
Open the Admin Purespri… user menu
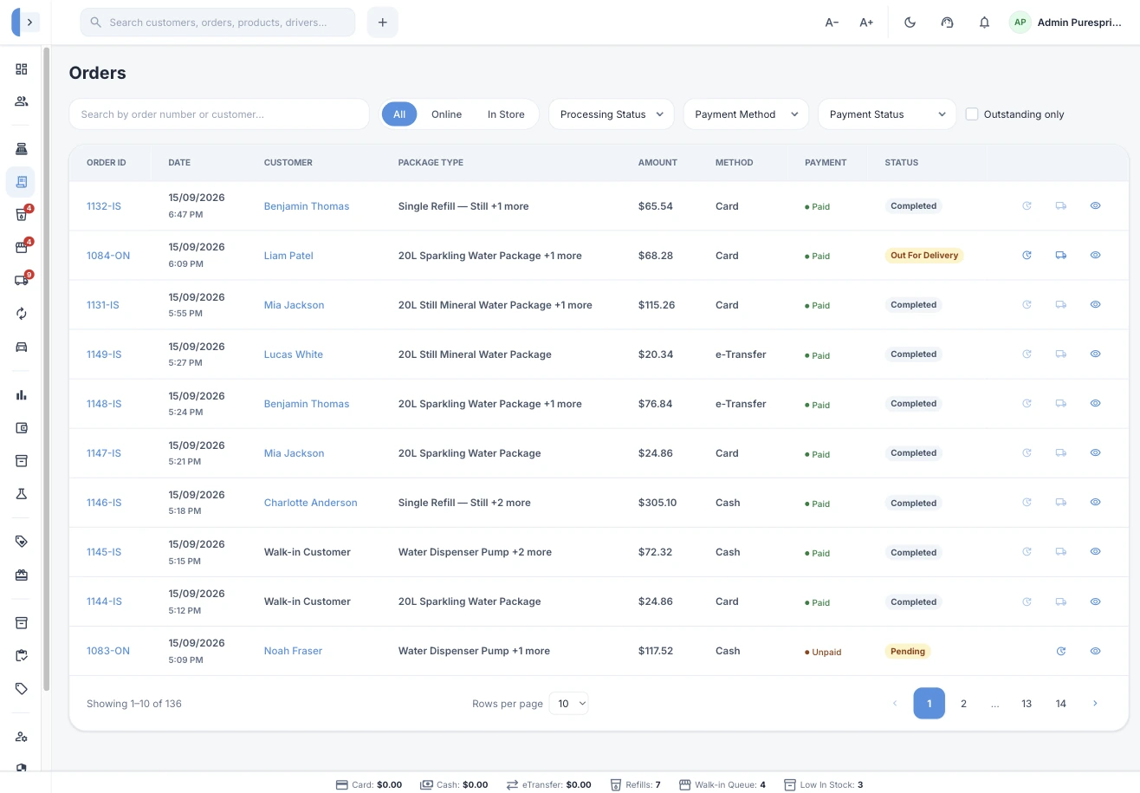(1067, 23)
